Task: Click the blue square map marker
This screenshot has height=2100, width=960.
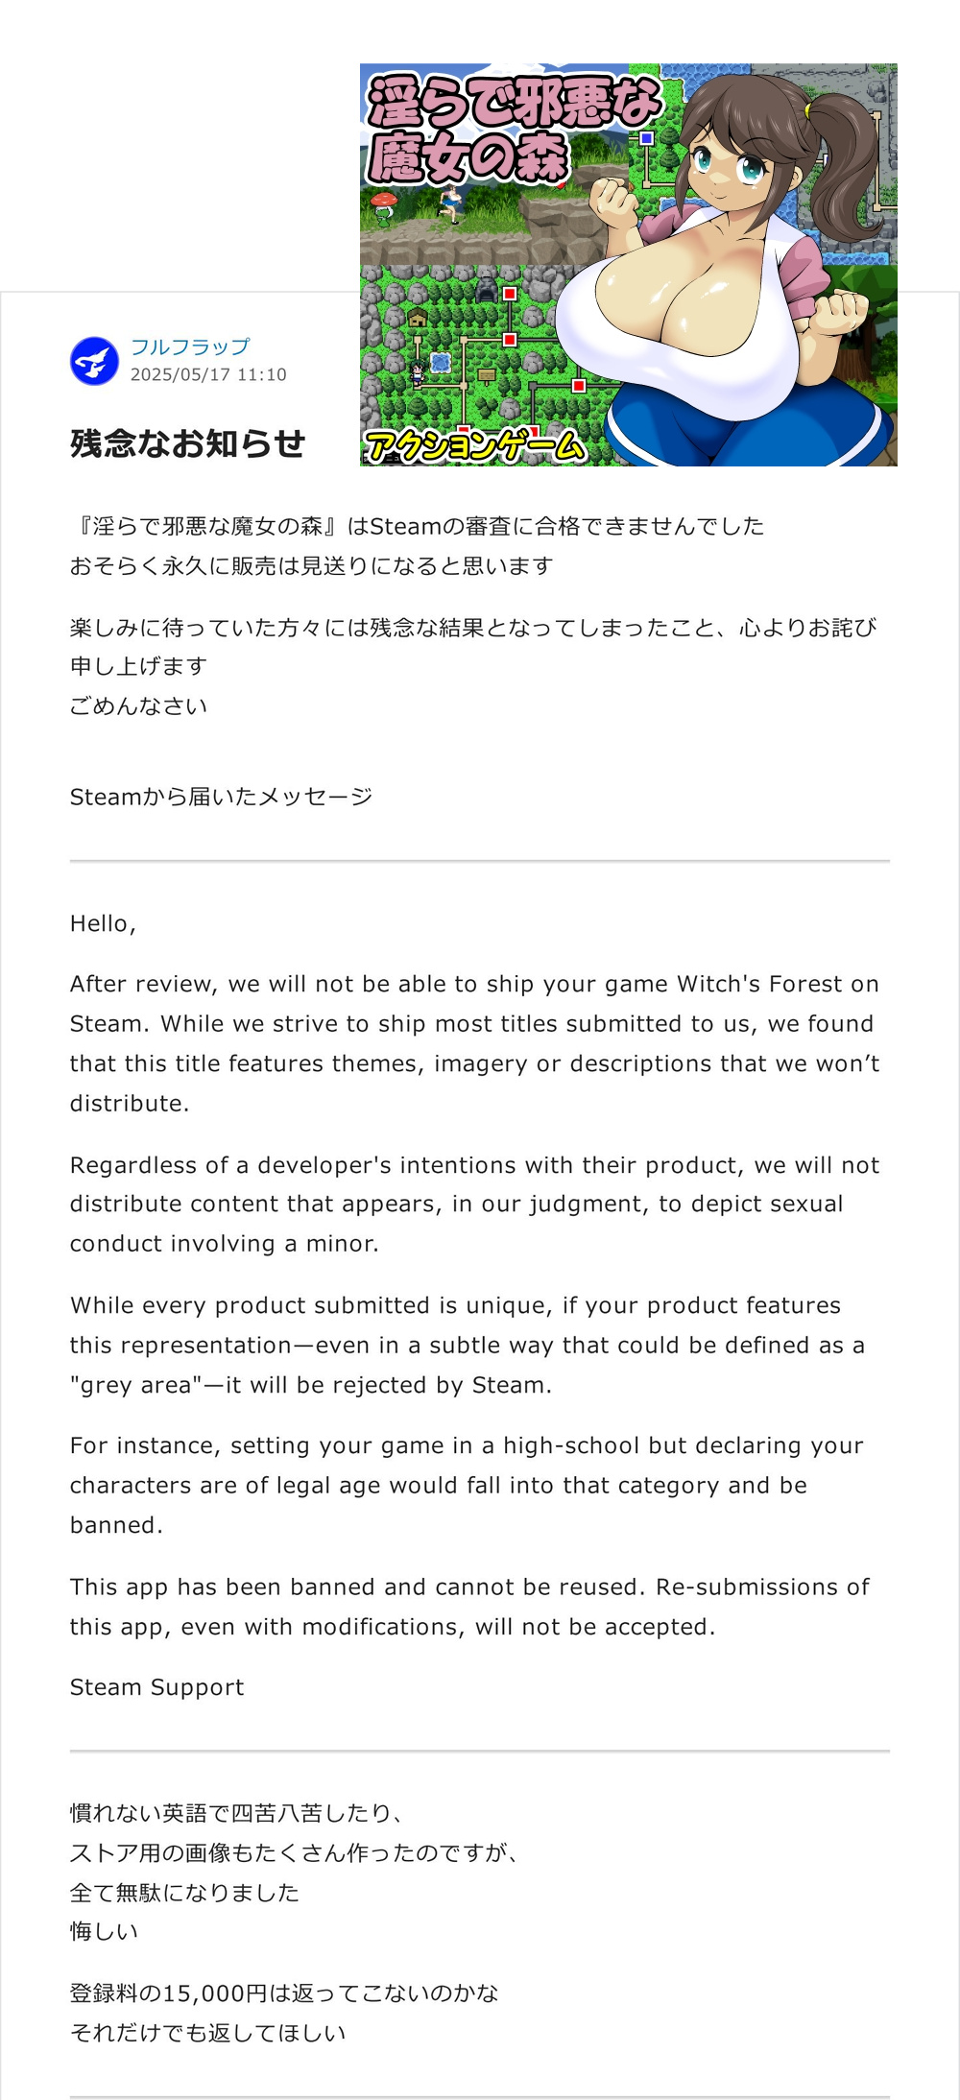Action: click(647, 139)
